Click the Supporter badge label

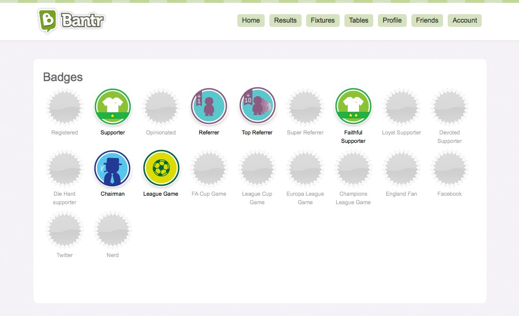tap(113, 133)
